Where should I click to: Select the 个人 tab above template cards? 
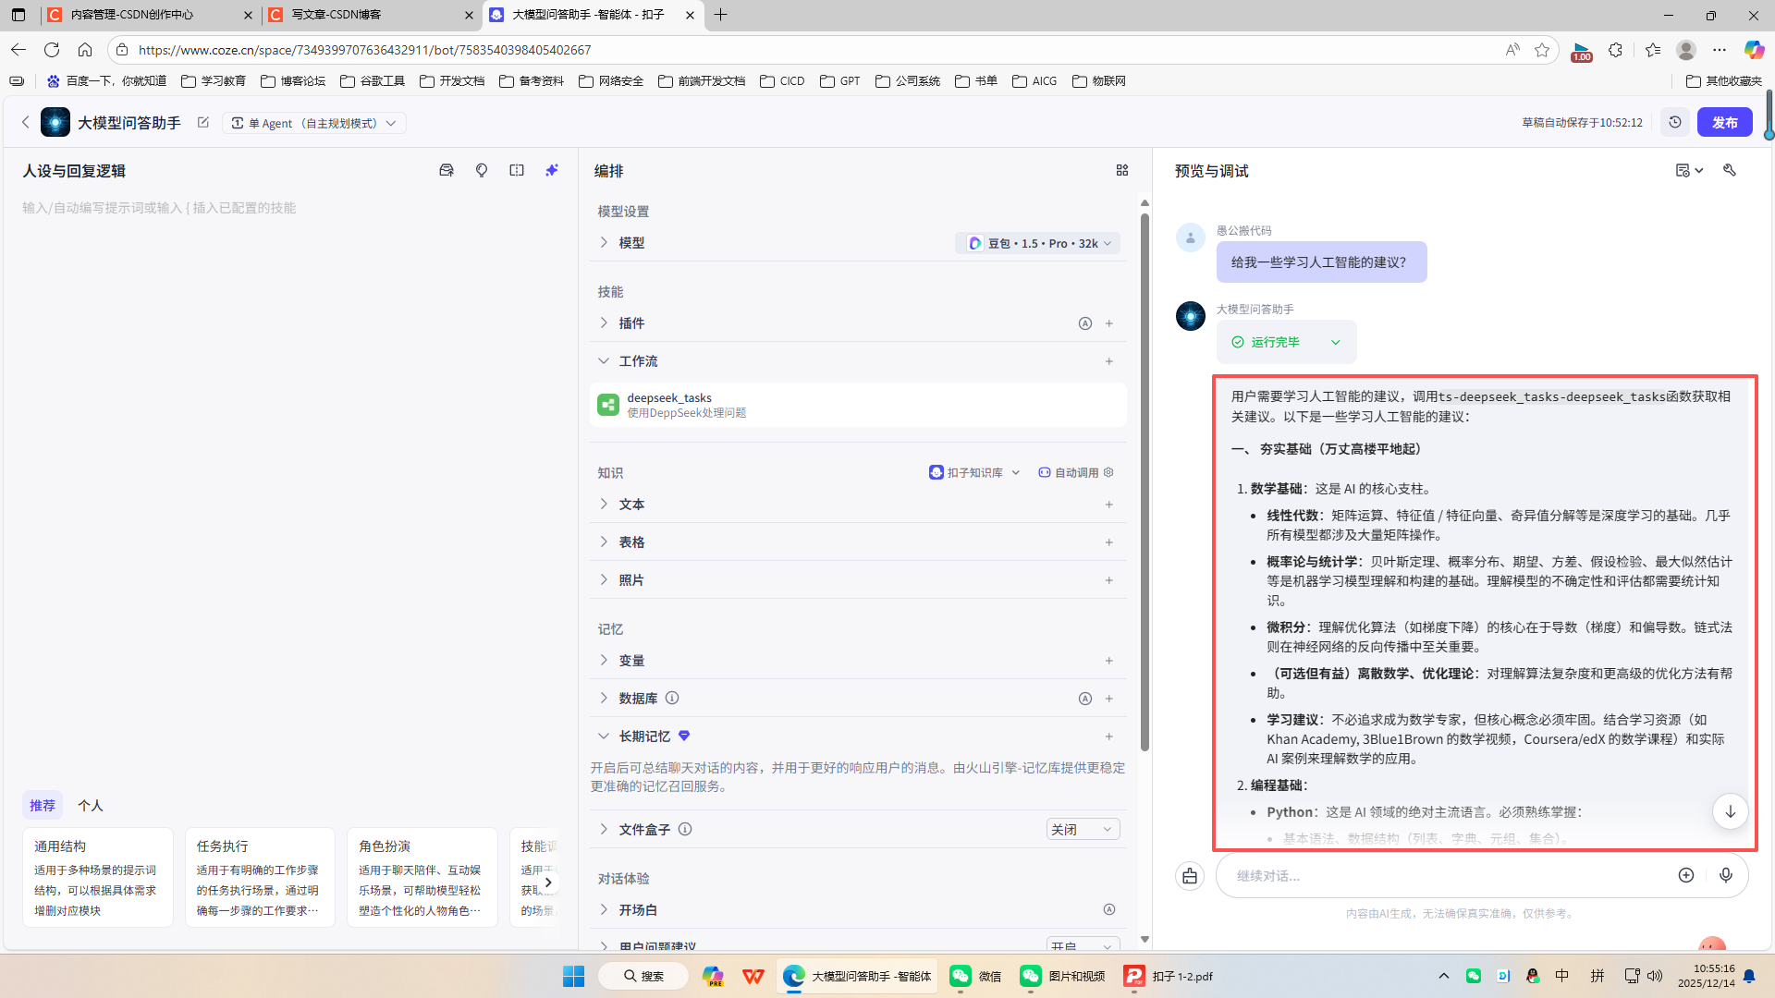(91, 805)
